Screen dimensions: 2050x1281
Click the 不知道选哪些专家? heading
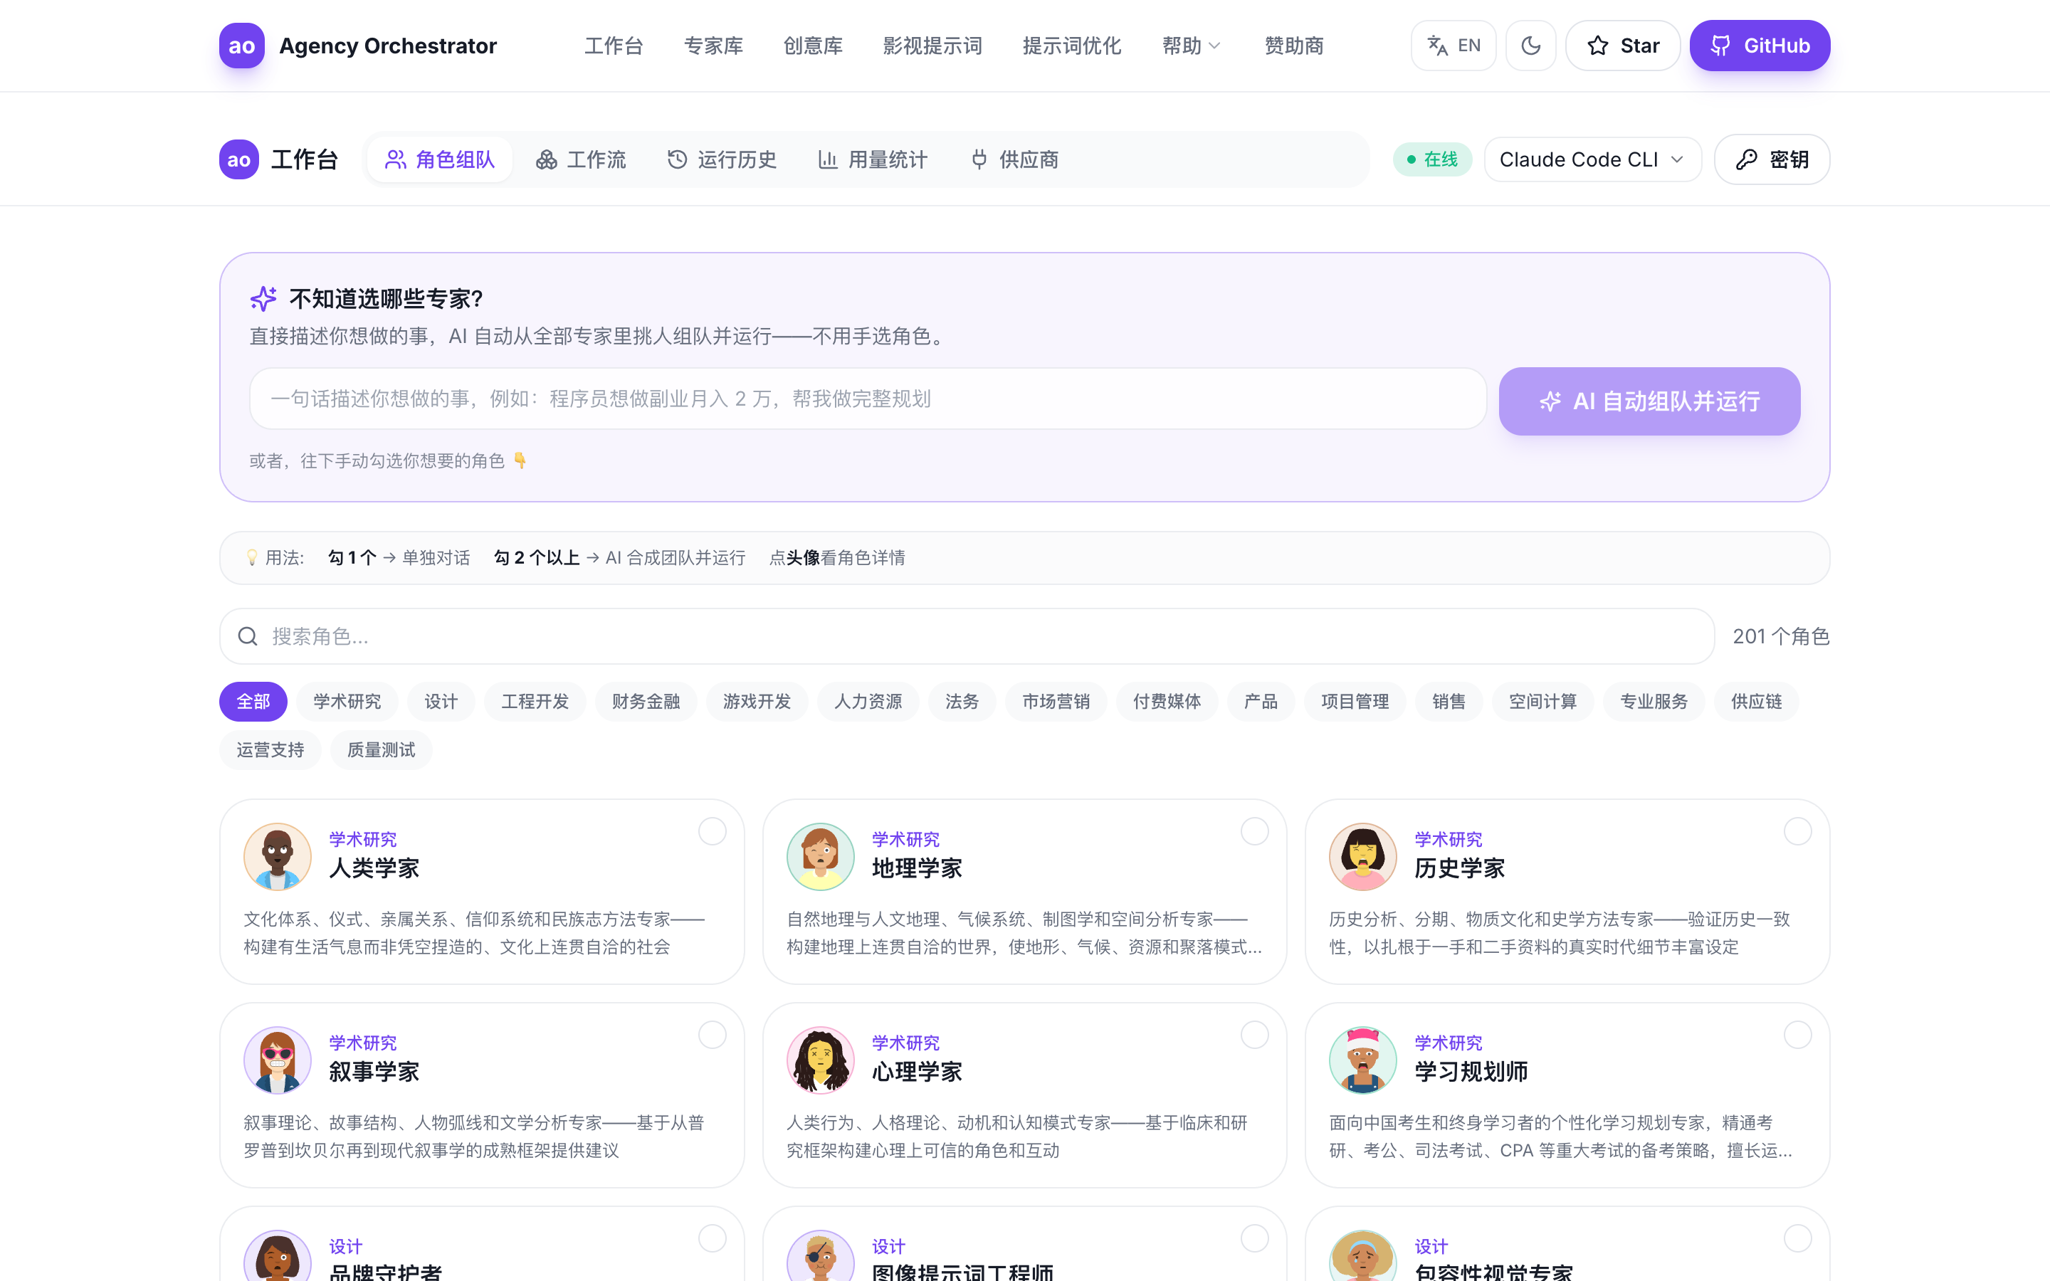point(385,298)
